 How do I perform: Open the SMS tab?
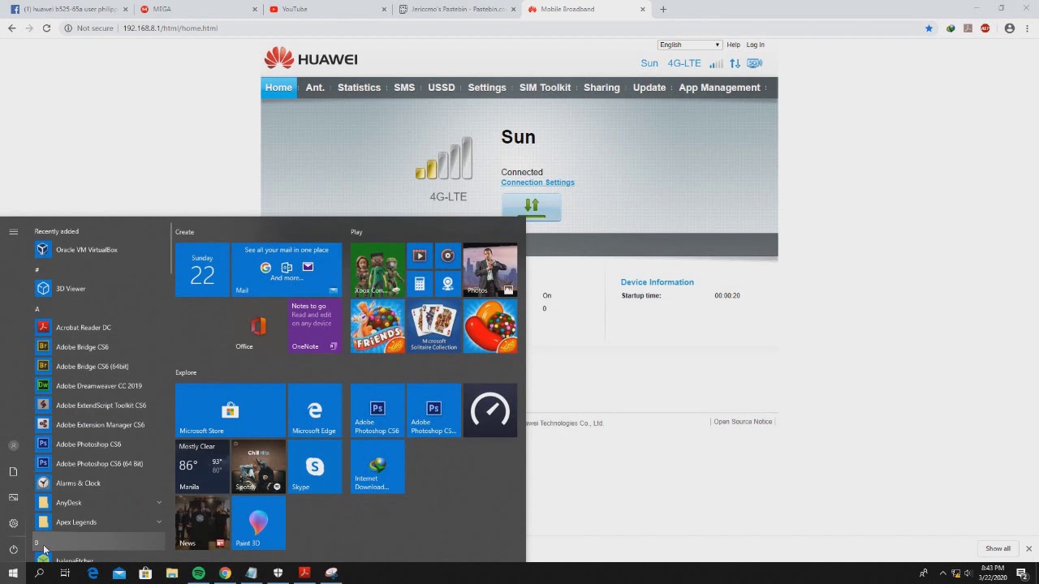point(404,88)
